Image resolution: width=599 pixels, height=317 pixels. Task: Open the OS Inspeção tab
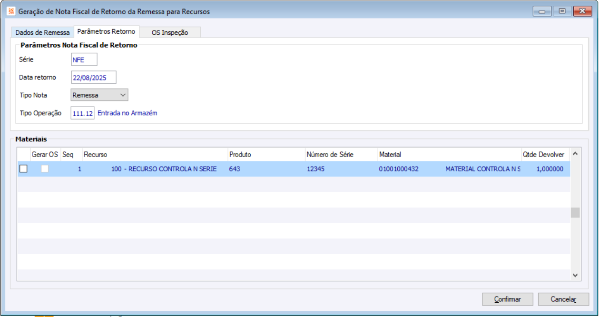[x=170, y=32]
